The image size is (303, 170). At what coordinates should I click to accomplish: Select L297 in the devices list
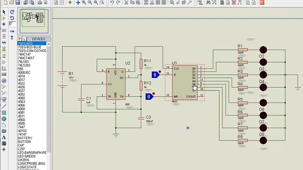pyautogui.click(x=32, y=149)
